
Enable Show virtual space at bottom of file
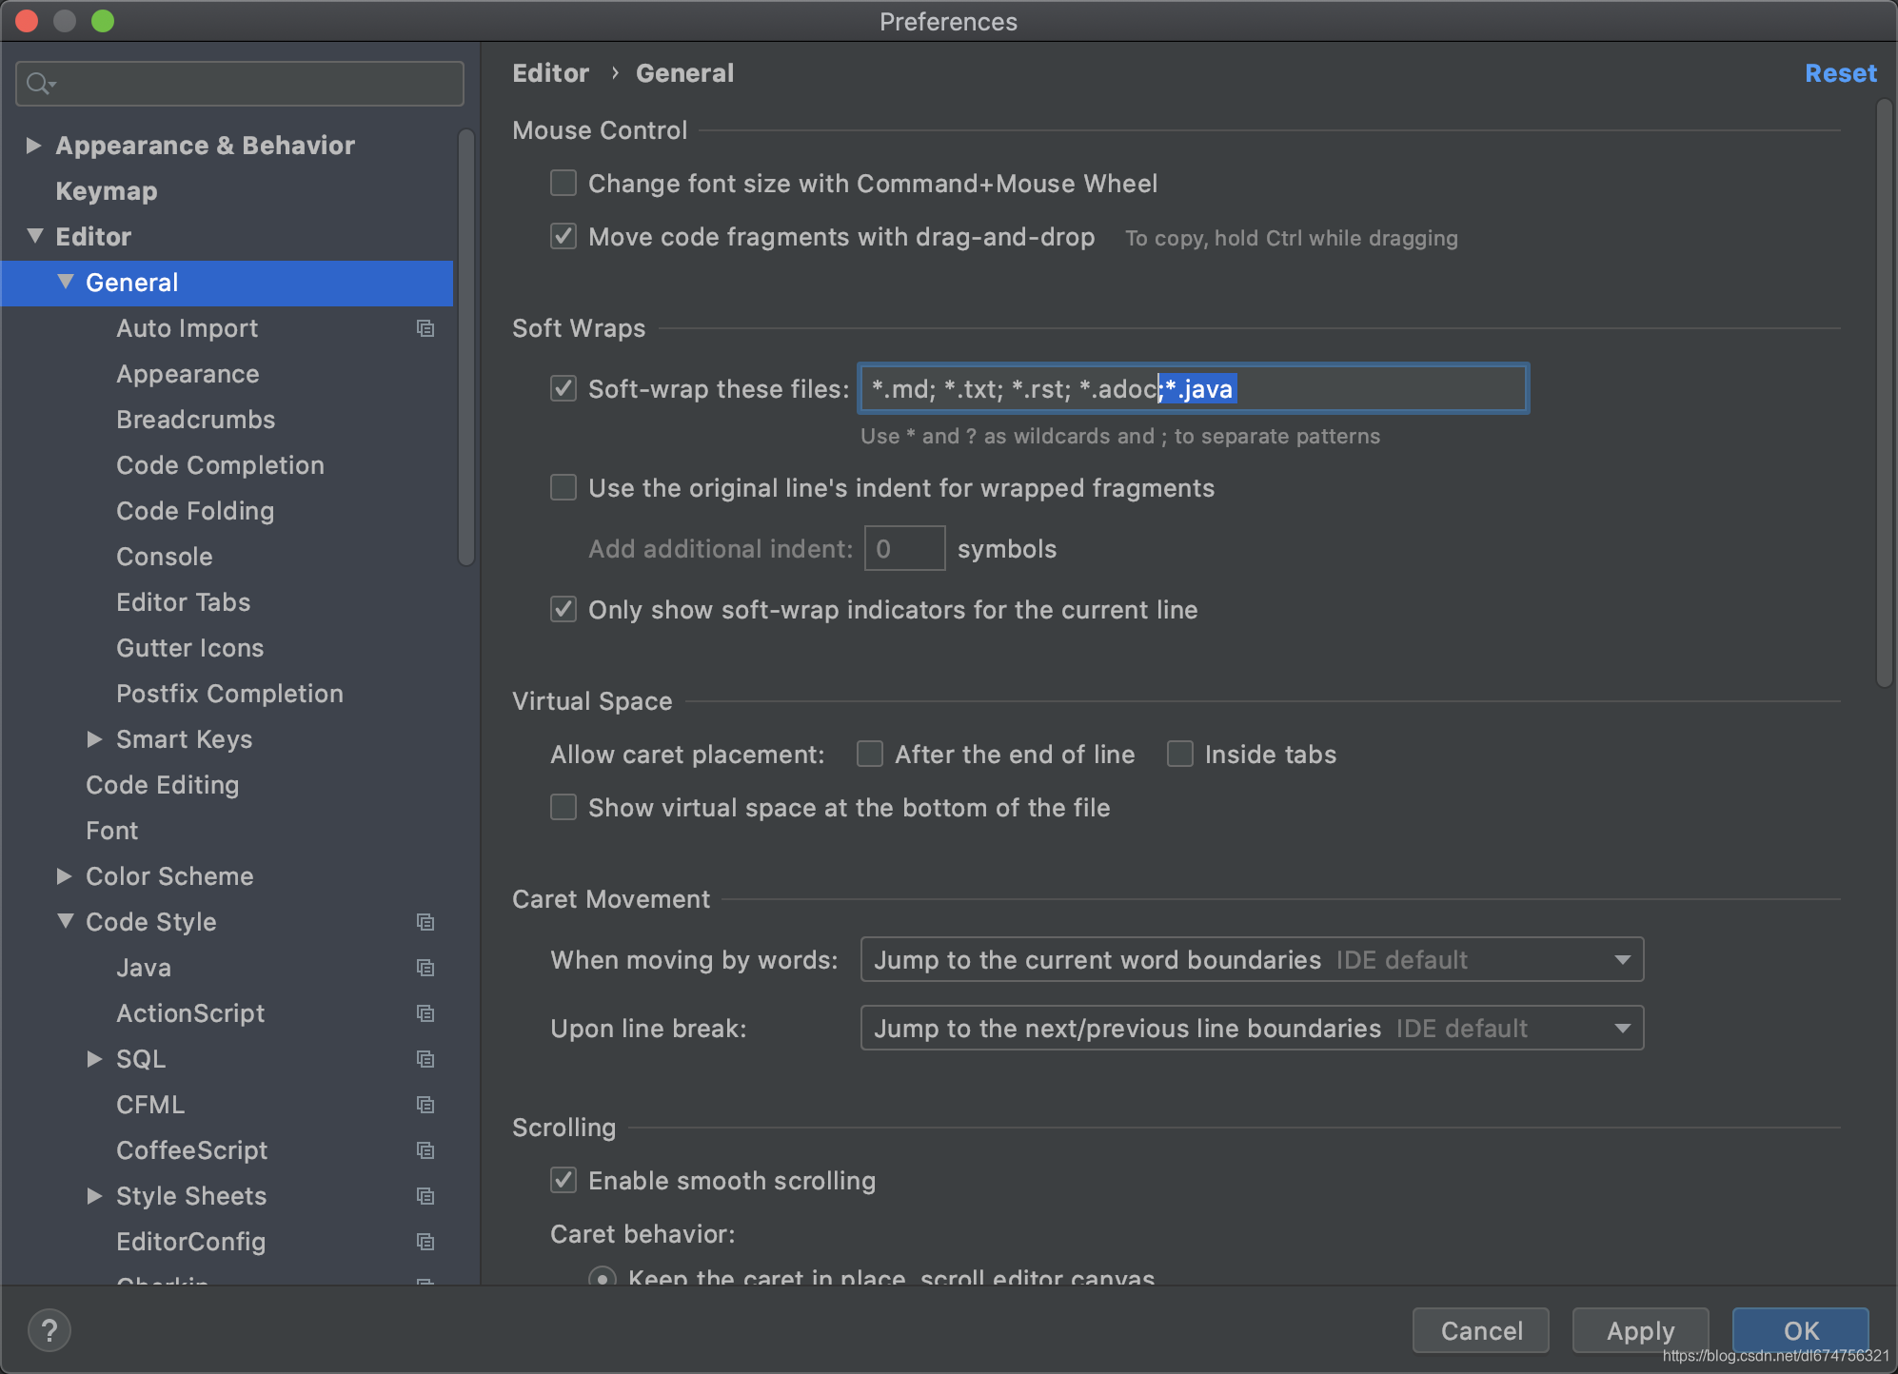click(x=564, y=809)
